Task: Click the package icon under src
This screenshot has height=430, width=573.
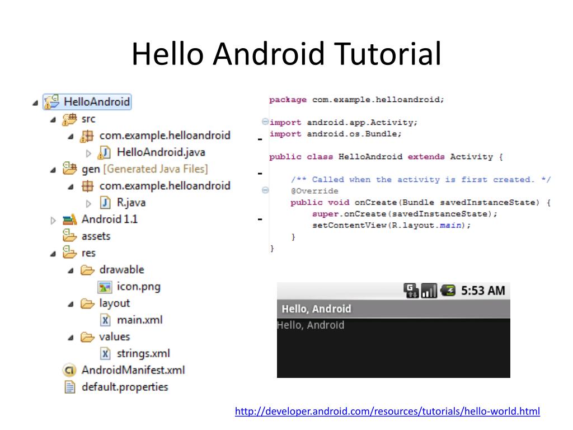Action: 87,136
